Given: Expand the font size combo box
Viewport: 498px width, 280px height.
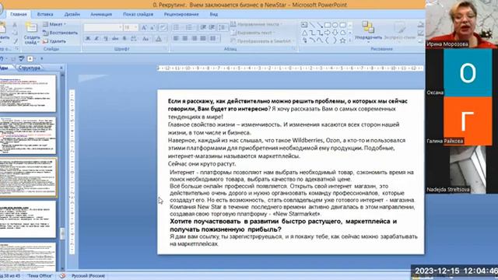Looking at the screenshot, I should coord(135,28).
